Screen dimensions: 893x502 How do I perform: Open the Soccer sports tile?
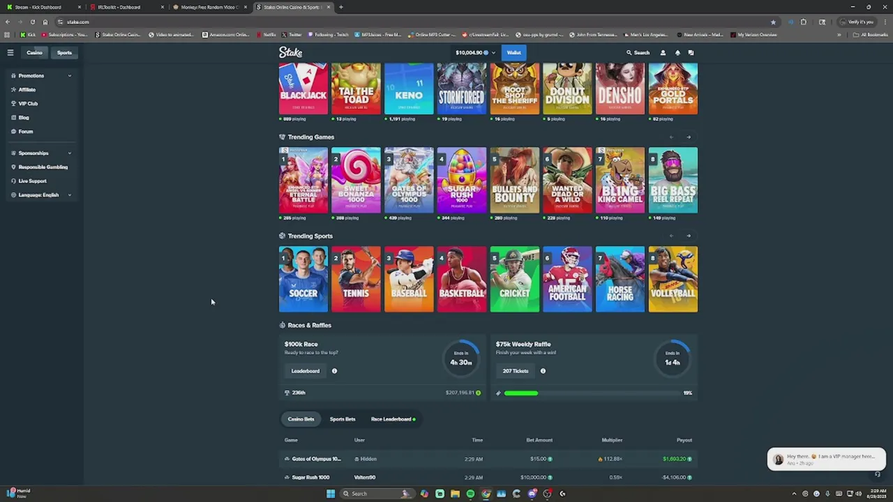click(x=303, y=279)
